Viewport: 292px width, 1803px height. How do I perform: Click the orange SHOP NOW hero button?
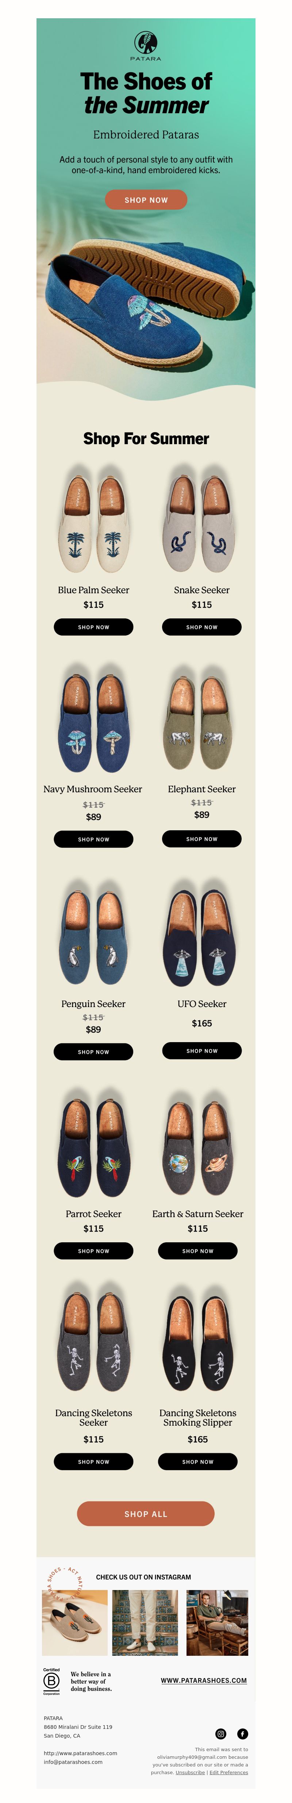tap(146, 199)
